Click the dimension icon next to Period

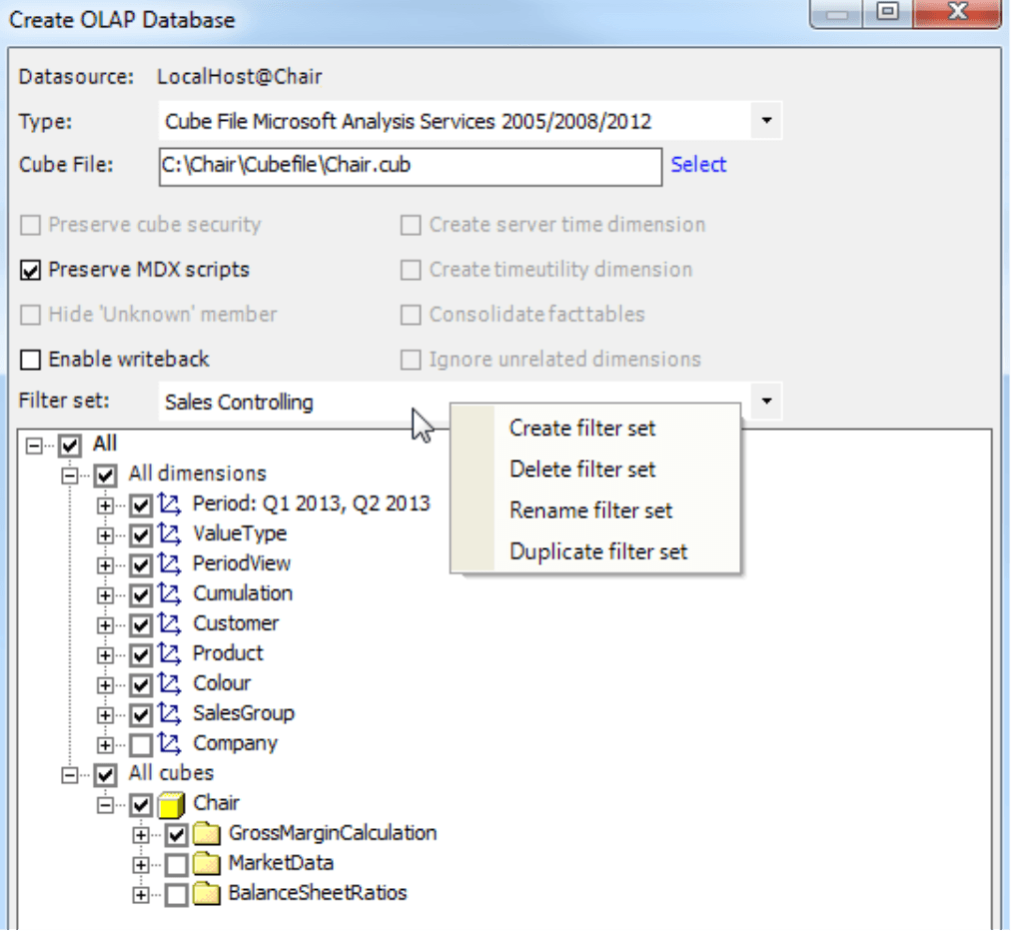point(168,503)
